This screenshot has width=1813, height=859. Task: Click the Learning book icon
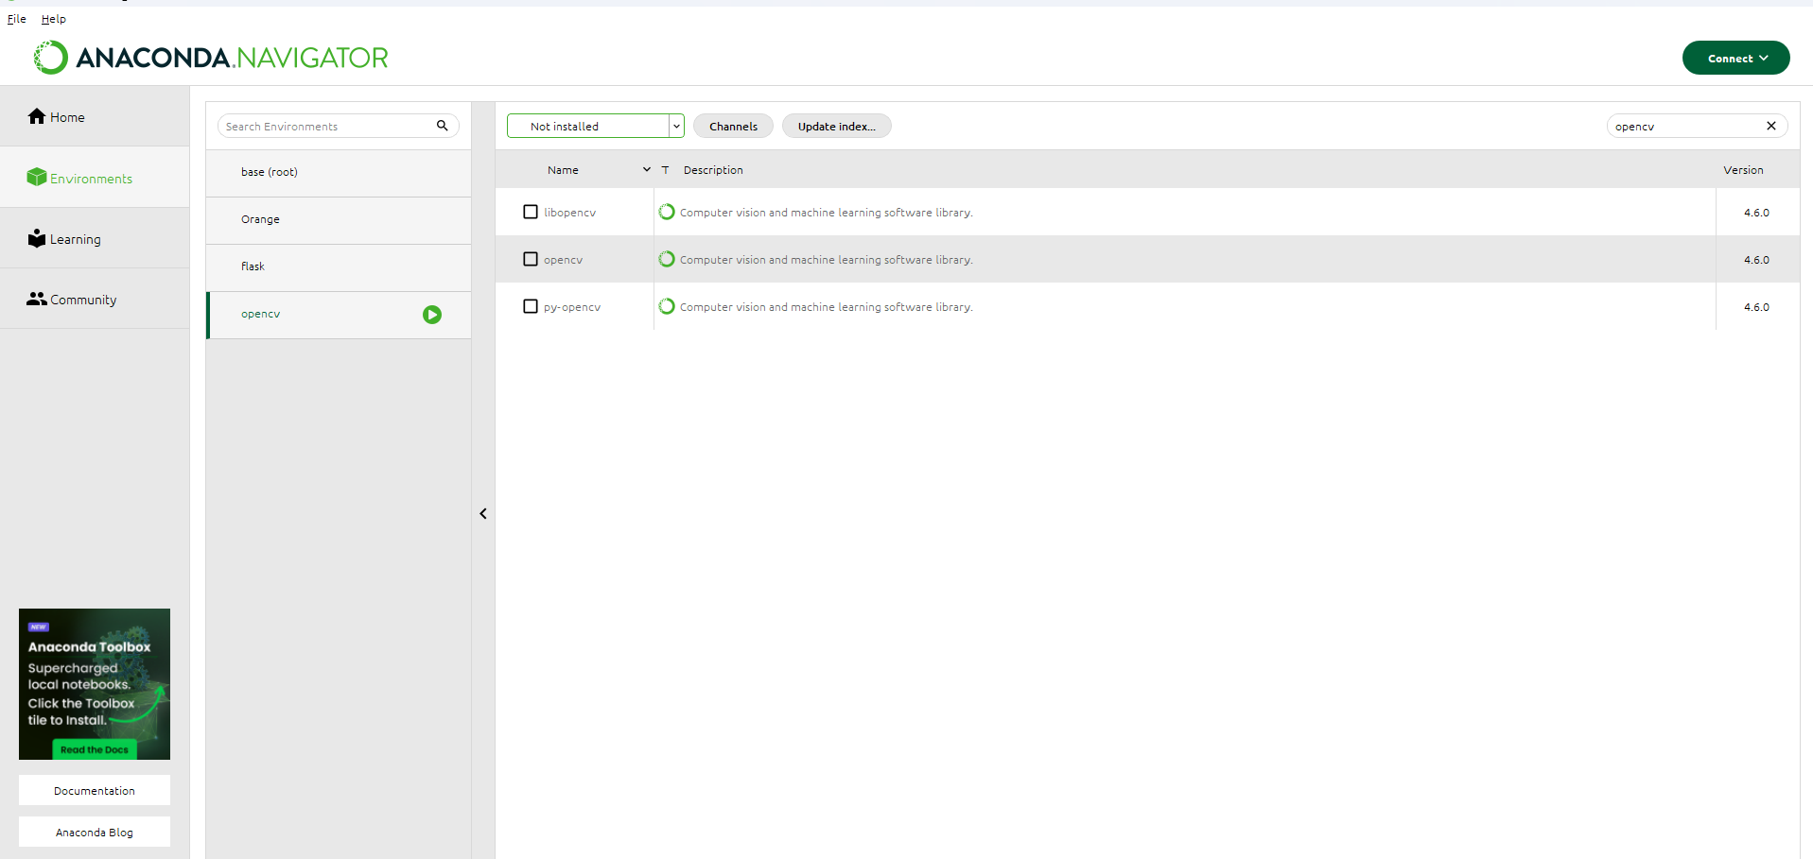click(37, 238)
